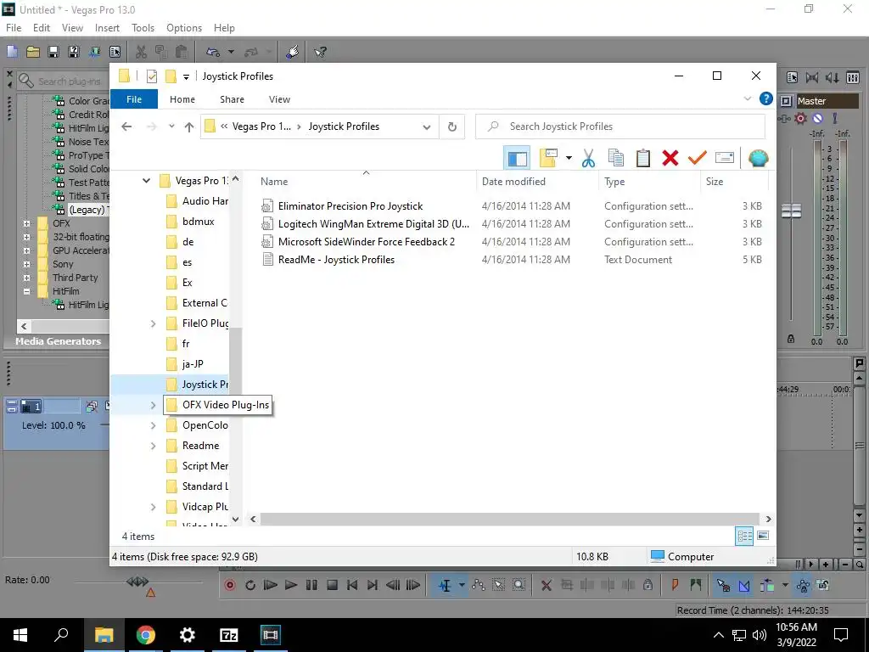Screen dimensions: 869x652
Task: Open the Explorer Home ribbon tab
Action: pyautogui.click(x=182, y=99)
